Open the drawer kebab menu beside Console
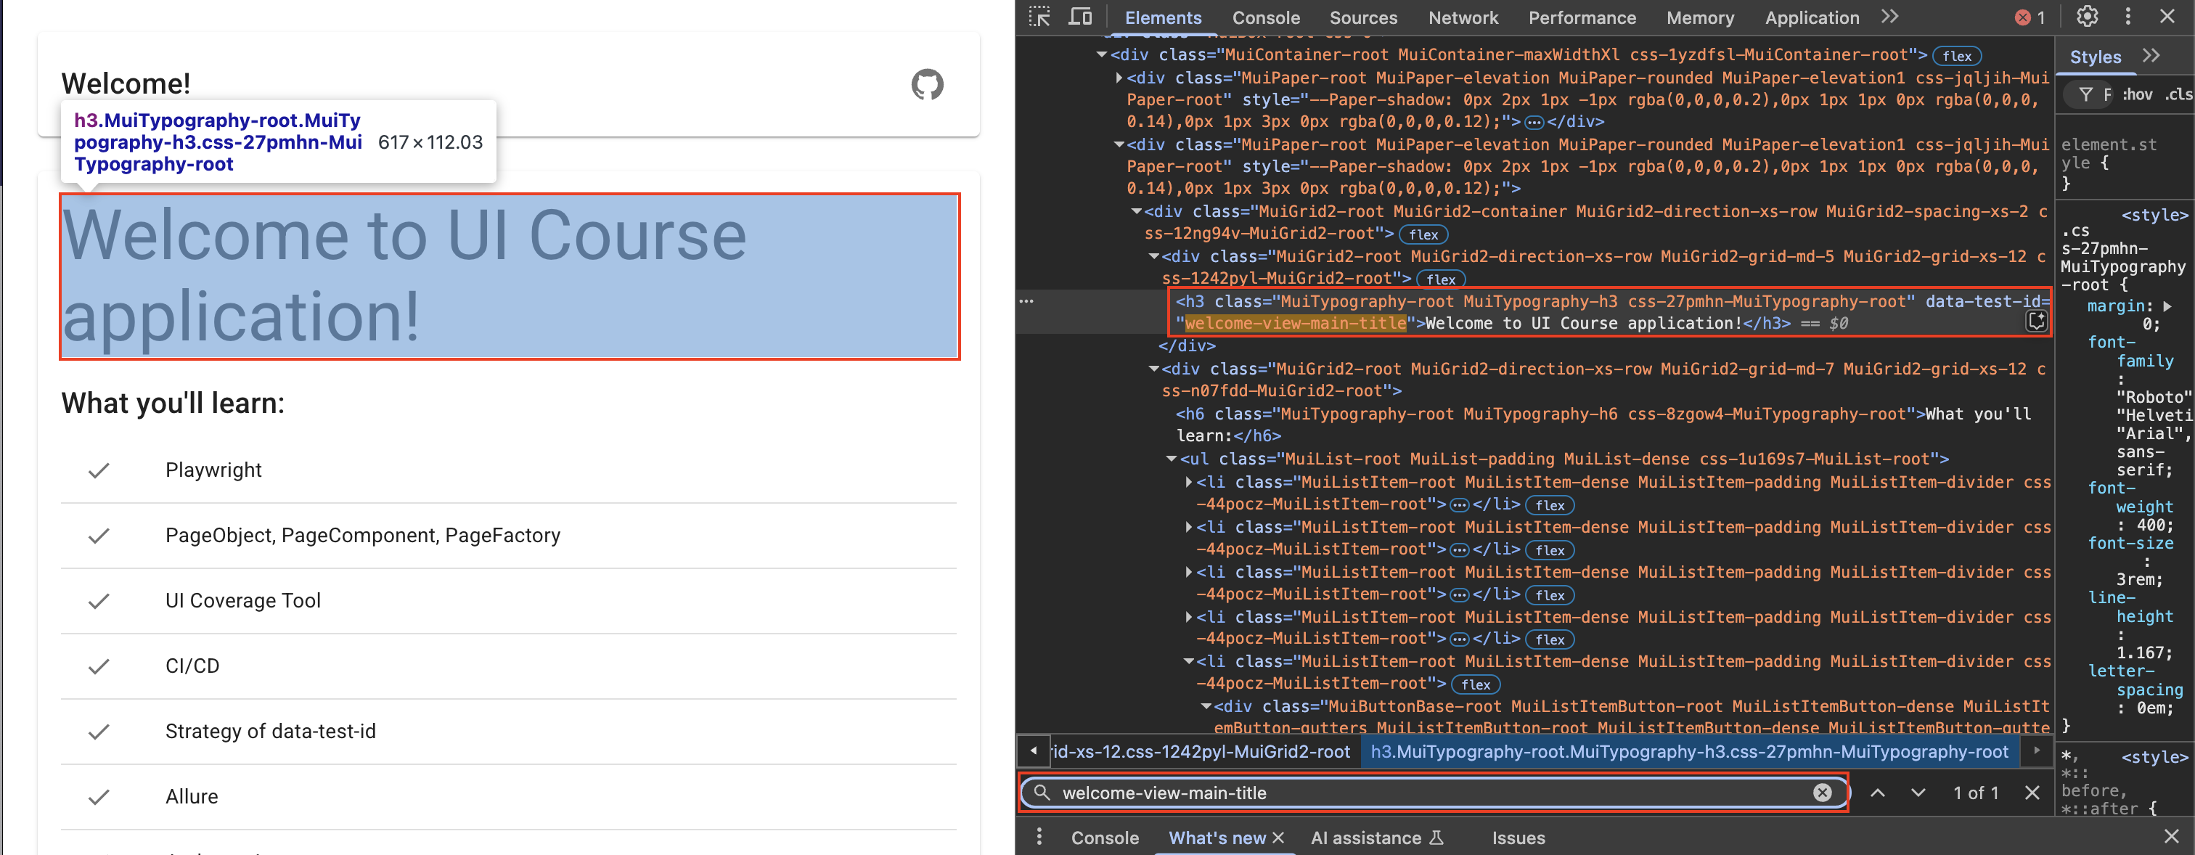2195x855 pixels. pyautogui.click(x=1039, y=838)
